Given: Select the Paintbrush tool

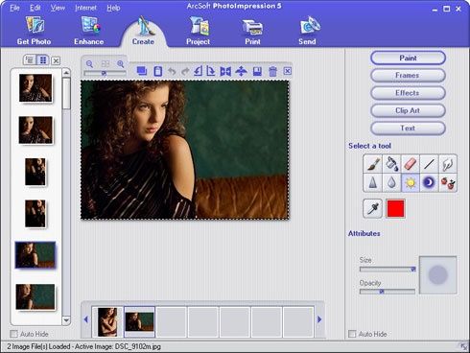Looking at the screenshot, I should pos(373,164).
